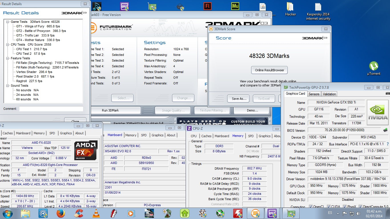Click the Bus Interface question mark icon
390x219 pixels.
387,144
